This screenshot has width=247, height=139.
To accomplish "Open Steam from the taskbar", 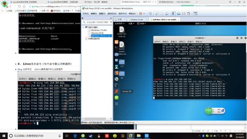I will [91, 136].
